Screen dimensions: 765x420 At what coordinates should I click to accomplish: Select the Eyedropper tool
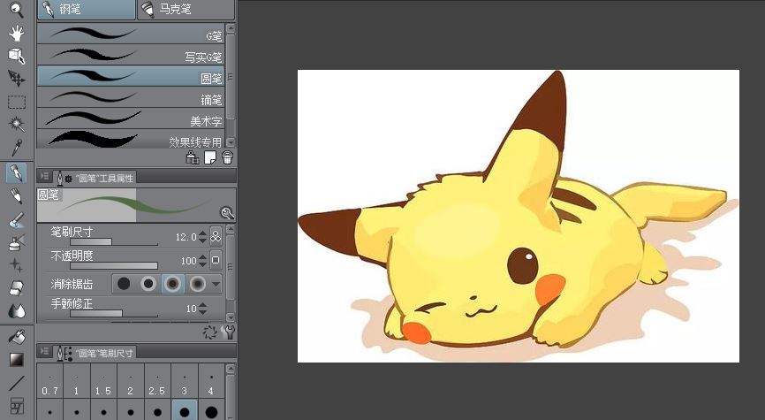point(17,147)
